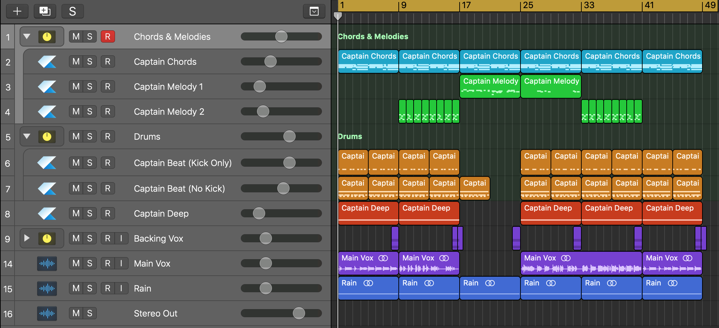Click the Stereo Out volume slider knob

299,313
